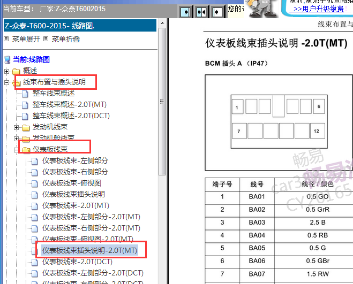Click the tree panel scrollbar thumb
Screen dimensions: 353x284
162,102
